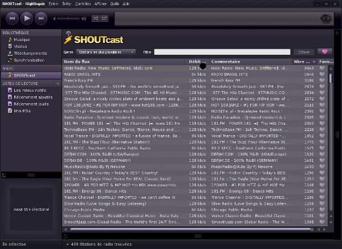The image size is (342, 249).
Task: Start playback with the play button
Action: [27, 18]
